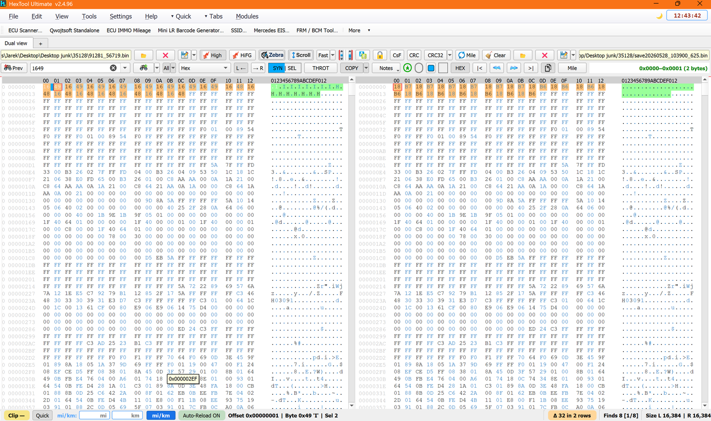The height and width of the screenshot is (421, 711).
Task: Toggle the HEX view button
Action: pos(460,68)
